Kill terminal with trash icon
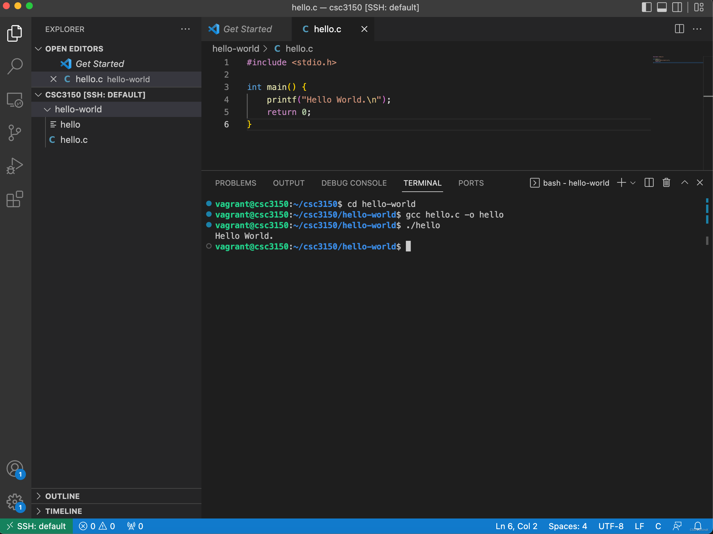Image resolution: width=713 pixels, height=534 pixels. click(666, 183)
